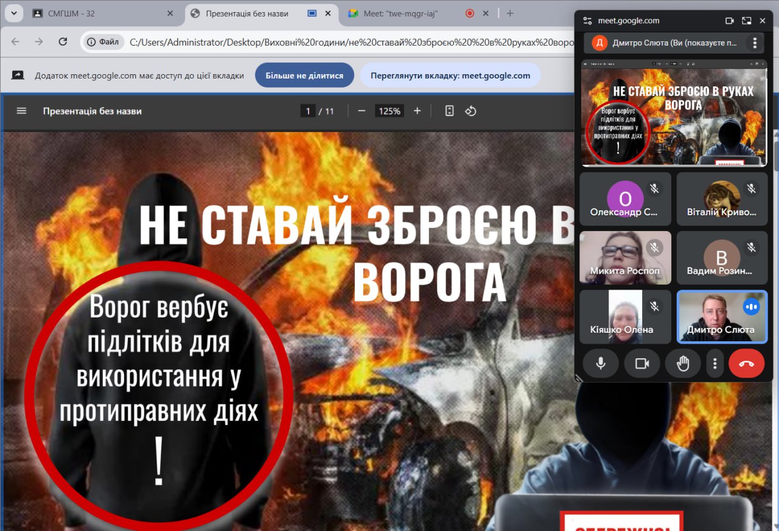Viewport: 779px width, 531px height.
Task: Open the PDF viewer sidebar menu
Action: coord(21,111)
